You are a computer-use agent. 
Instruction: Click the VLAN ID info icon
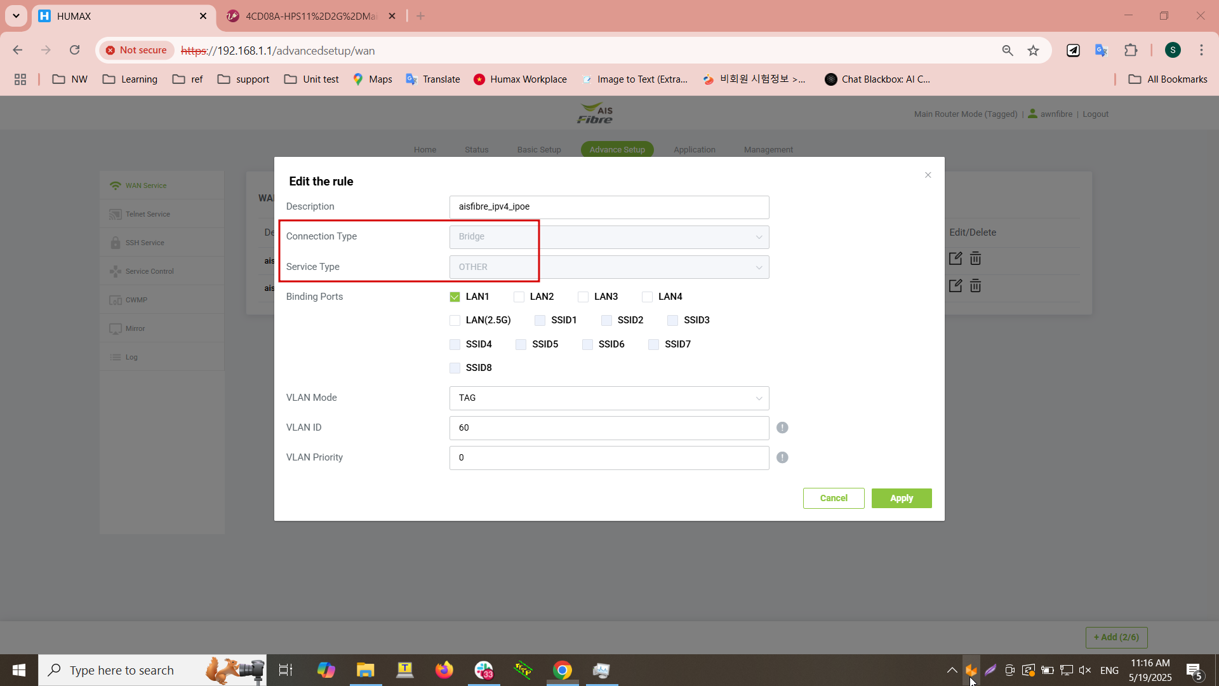click(x=782, y=427)
